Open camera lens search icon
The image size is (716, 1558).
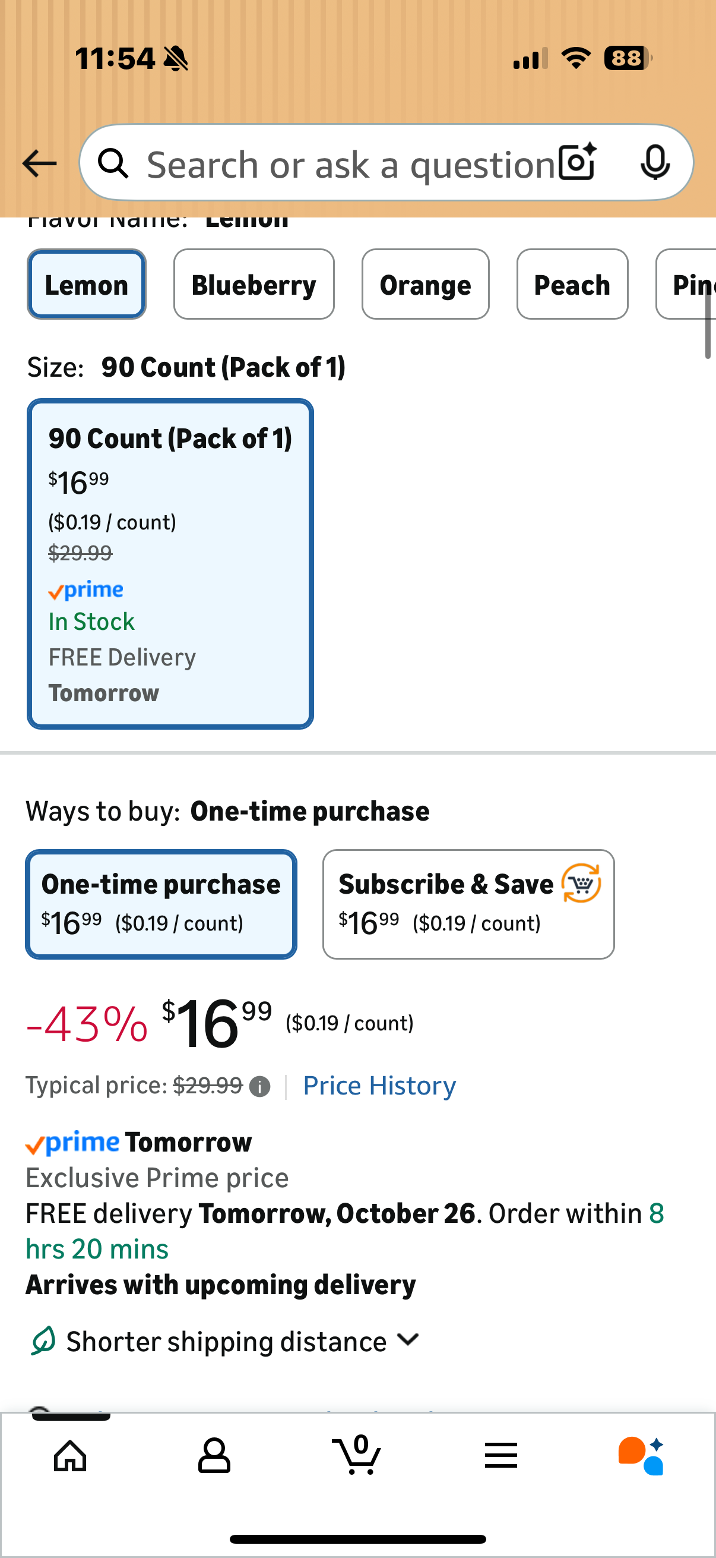(x=577, y=163)
